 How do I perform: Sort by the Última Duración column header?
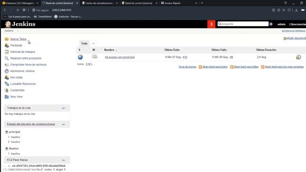(266, 50)
